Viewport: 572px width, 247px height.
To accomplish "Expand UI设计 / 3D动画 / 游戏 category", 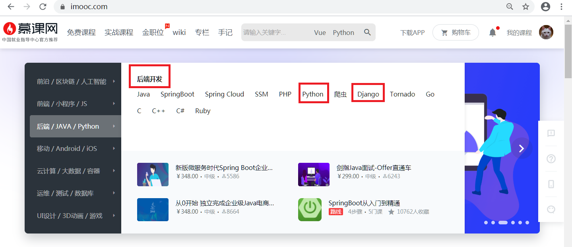I will click(76, 216).
